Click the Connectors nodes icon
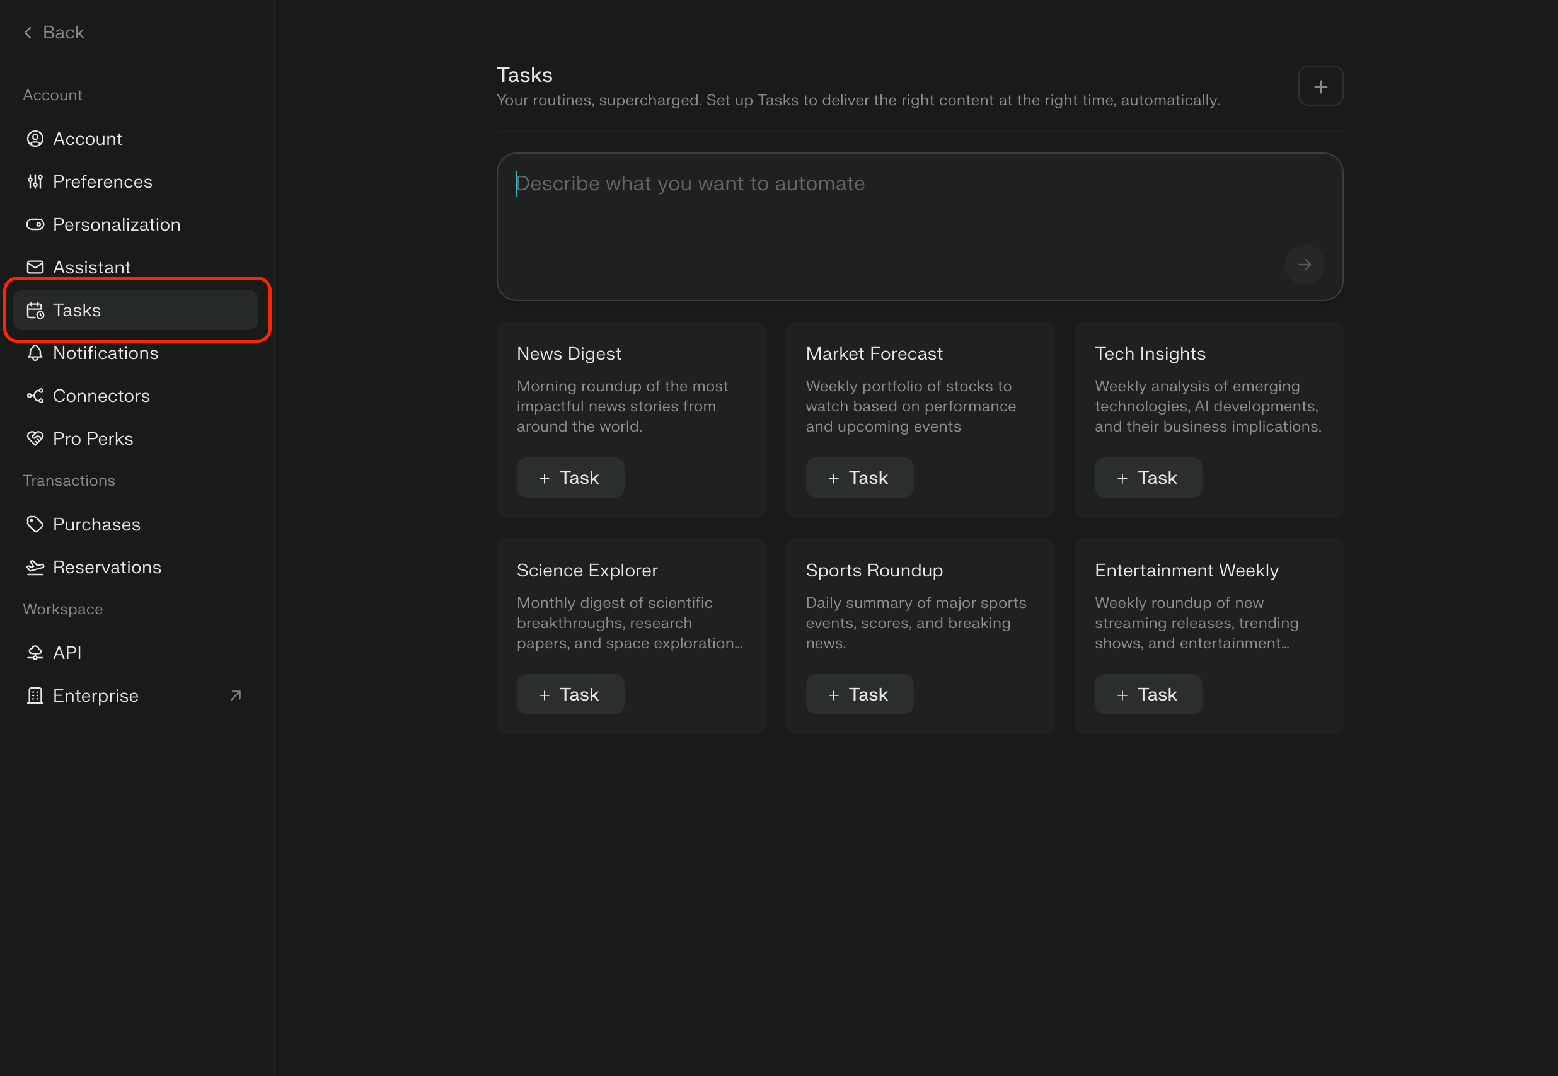The image size is (1558, 1076). coord(35,396)
